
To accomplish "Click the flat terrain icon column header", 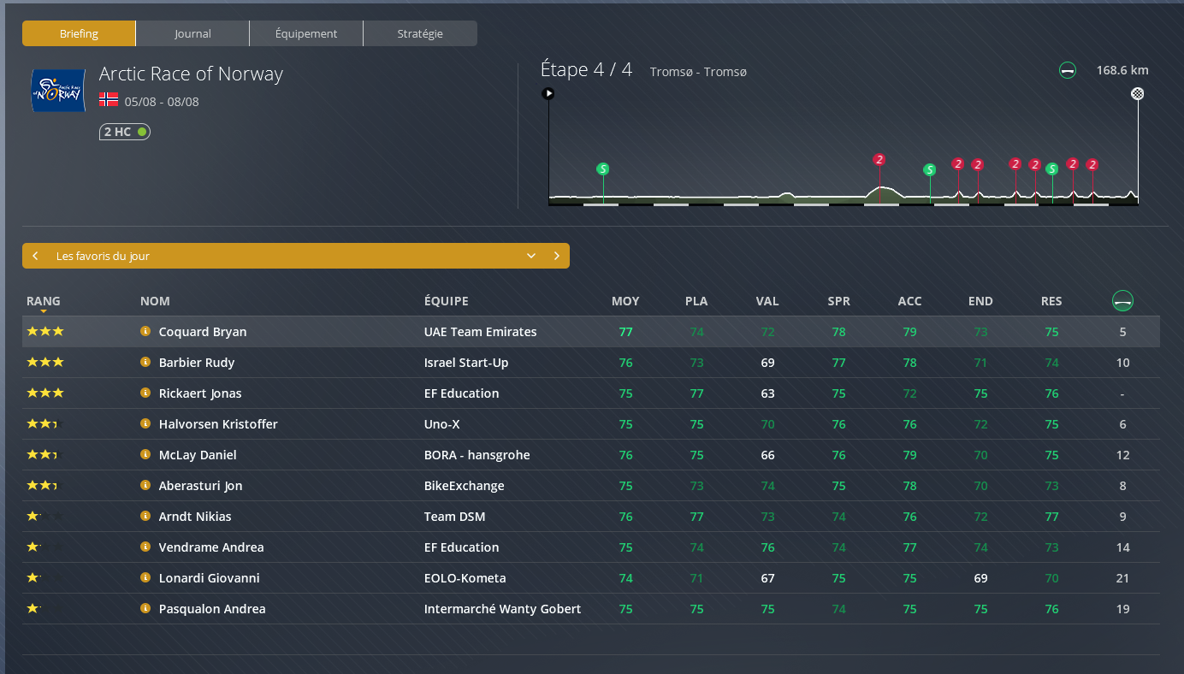I will point(1122,301).
